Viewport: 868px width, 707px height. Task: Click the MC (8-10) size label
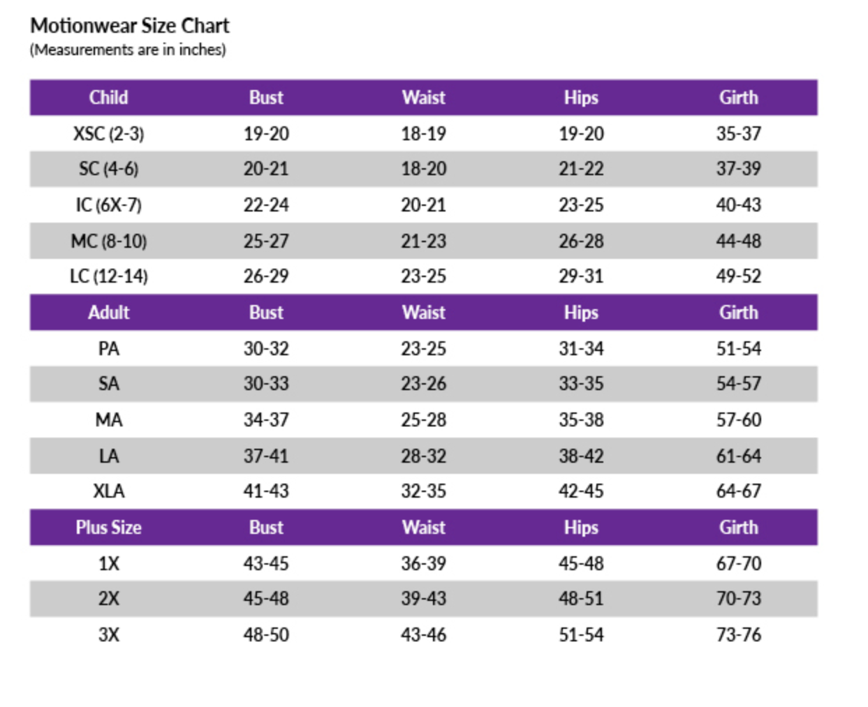pyautogui.click(x=108, y=241)
